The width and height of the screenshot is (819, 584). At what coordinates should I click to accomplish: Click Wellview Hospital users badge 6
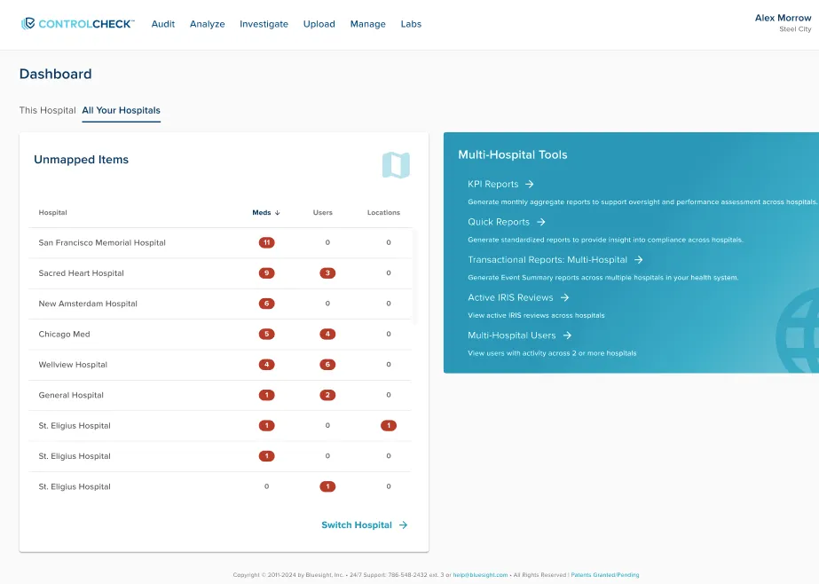pos(327,365)
